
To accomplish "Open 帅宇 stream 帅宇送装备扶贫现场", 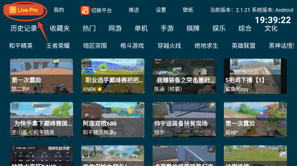I will [x=184, y=120].
